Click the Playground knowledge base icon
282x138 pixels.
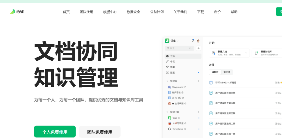169,87
